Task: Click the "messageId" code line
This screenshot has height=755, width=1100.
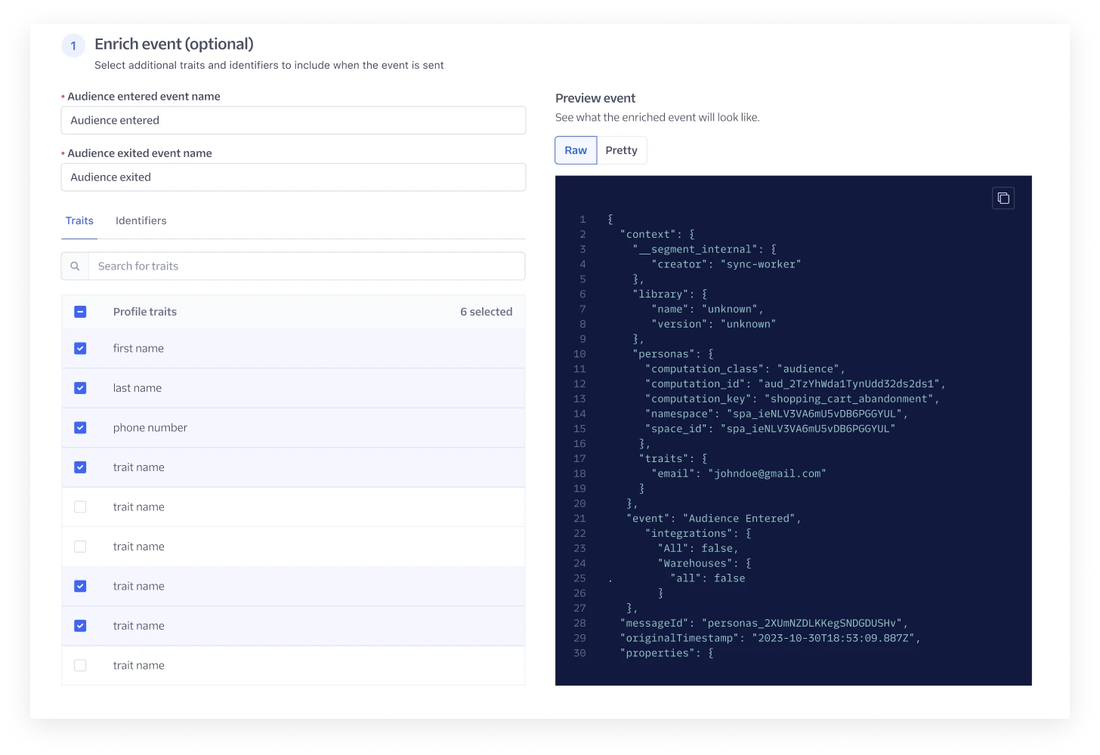Action: pyautogui.click(x=764, y=624)
